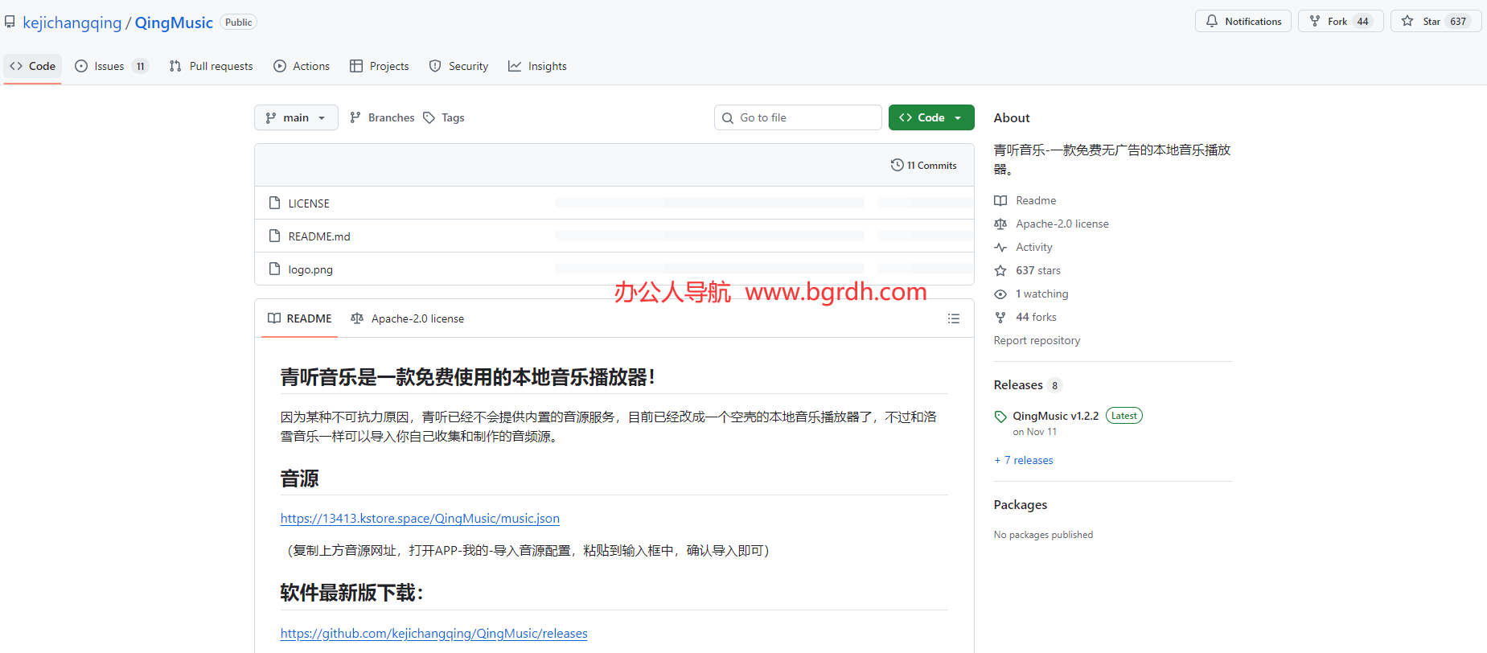Click the file icon next to LICENSE
The width and height of the screenshot is (1487, 653).
point(274,203)
